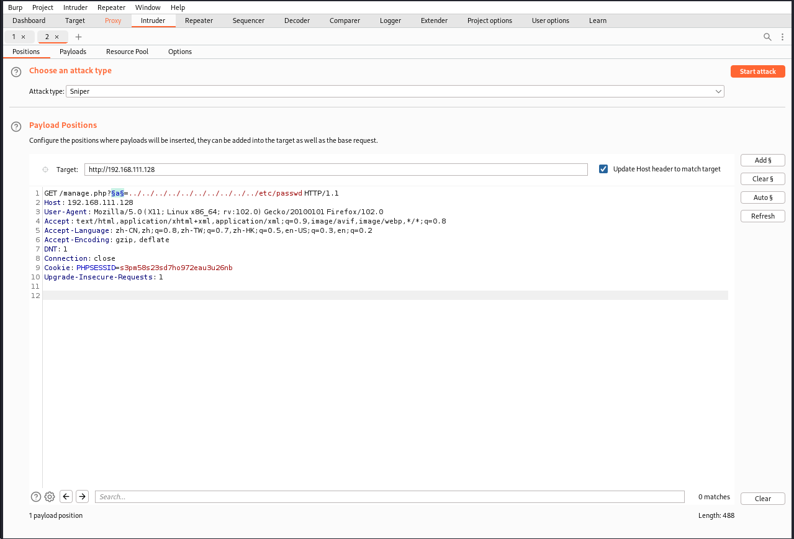Open search help question mark icon
Screen dimensions: 794x539
(x=36, y=497)
